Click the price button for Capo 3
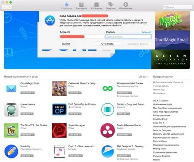Viewport: 194px width, 162px height. point(76,156)
